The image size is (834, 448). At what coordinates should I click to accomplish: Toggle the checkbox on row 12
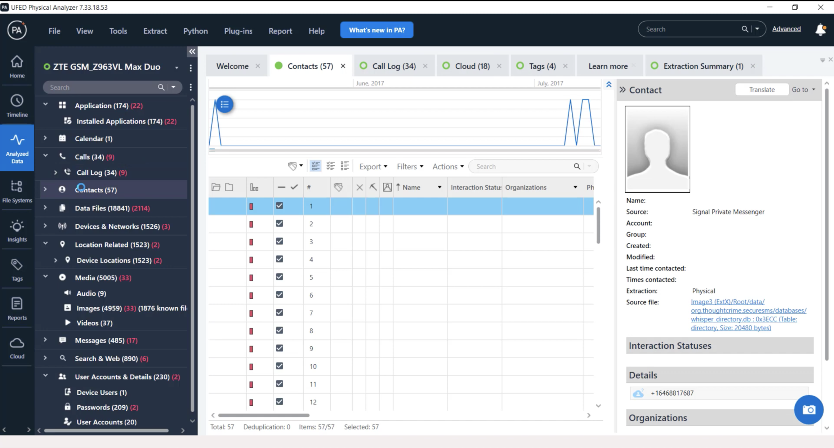(x=279, y=401)
